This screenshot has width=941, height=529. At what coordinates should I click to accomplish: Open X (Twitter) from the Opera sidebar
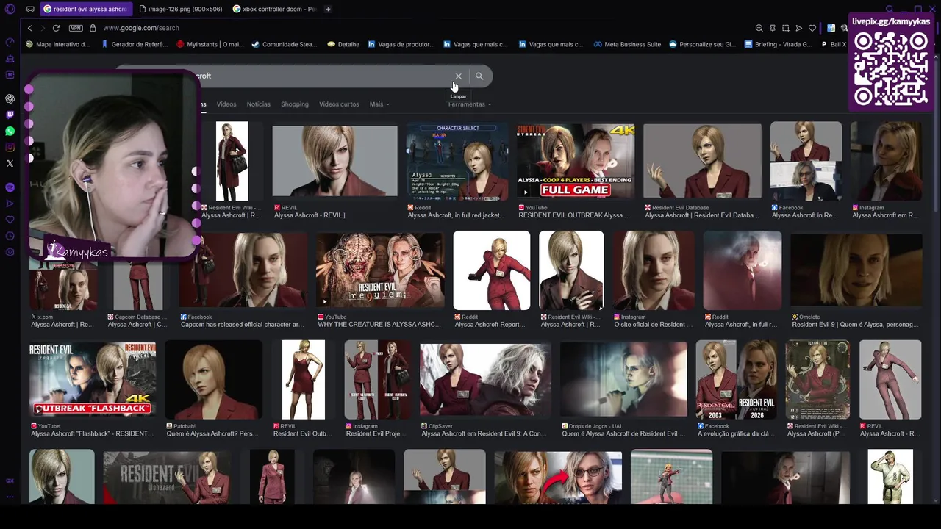[10, 163]
